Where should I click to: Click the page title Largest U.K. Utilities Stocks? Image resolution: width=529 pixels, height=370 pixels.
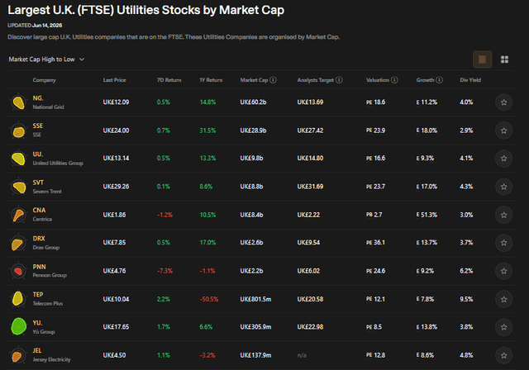pos(145,10)
